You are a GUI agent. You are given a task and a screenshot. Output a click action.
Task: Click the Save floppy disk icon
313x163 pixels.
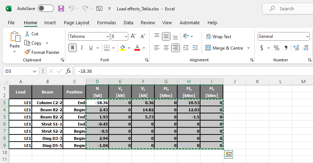(x=61, y=9)
